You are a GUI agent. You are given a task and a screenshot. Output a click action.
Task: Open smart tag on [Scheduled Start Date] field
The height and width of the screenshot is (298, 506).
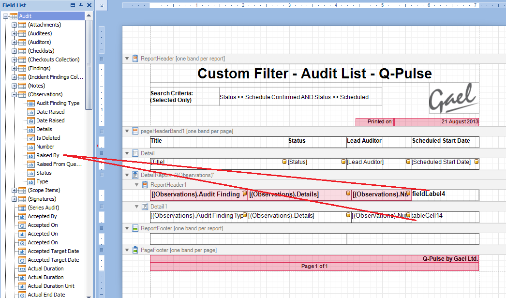(x=476, y=162)
